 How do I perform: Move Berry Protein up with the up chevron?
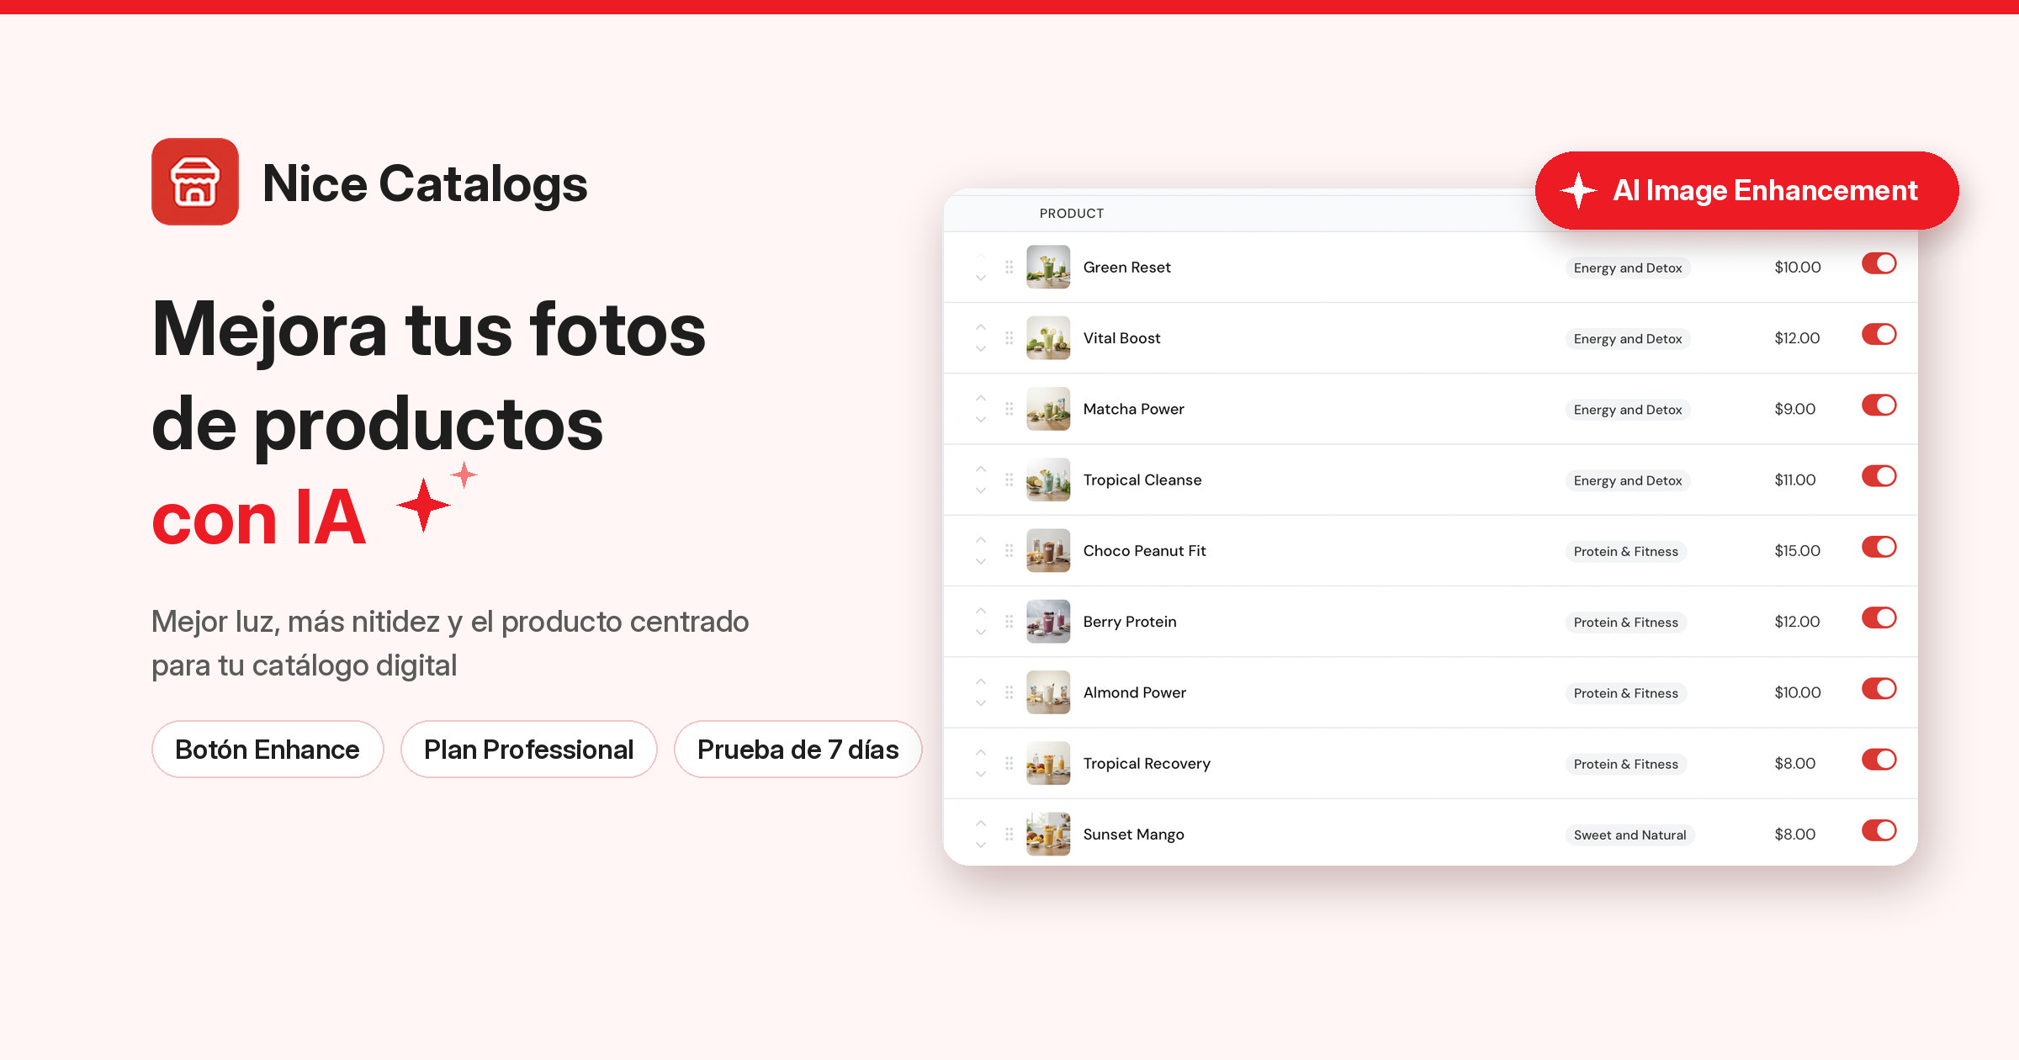click(981, 611)
